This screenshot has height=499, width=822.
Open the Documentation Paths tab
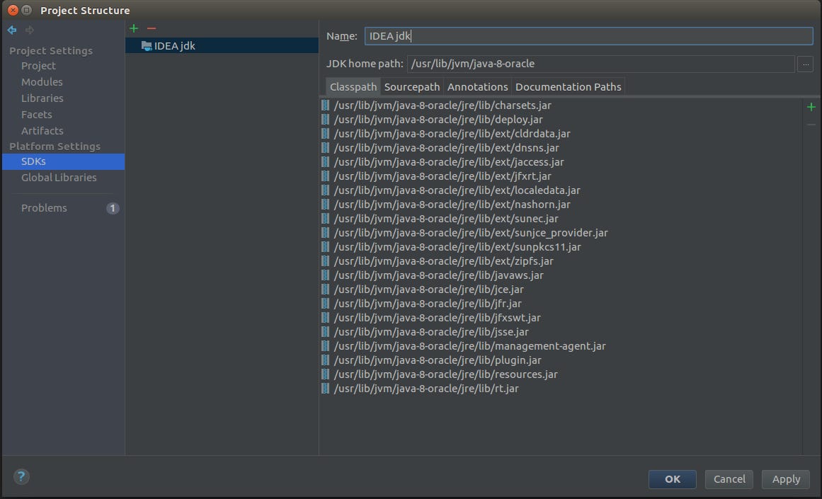[568, 86]
